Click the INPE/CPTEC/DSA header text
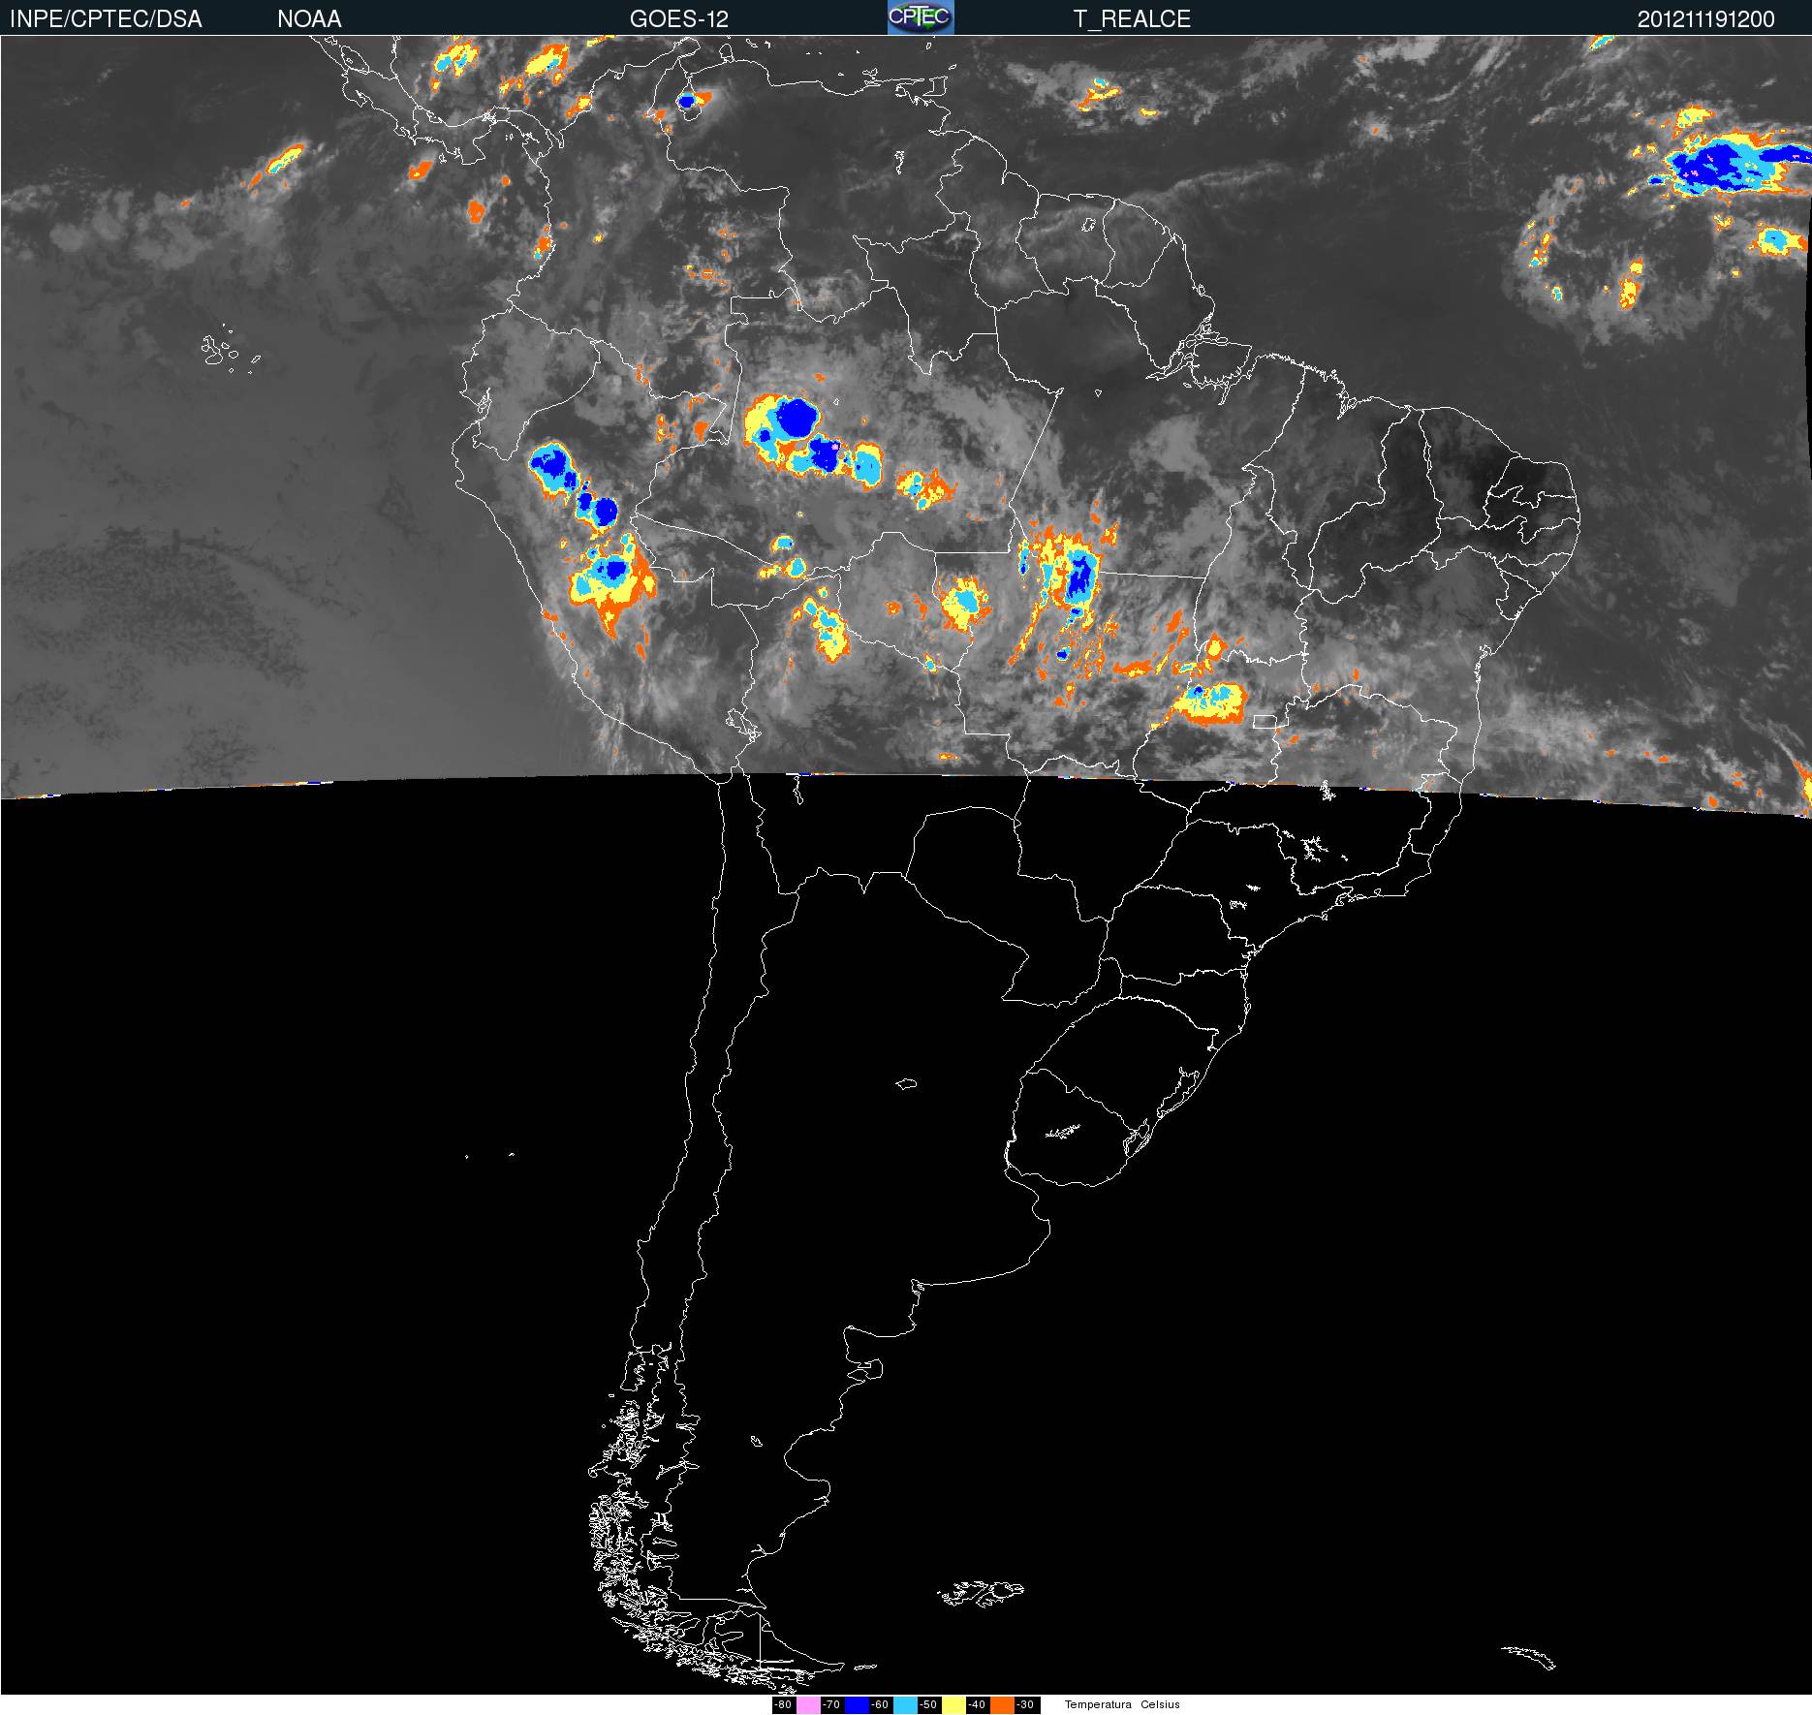 click(x=107, y=18)
